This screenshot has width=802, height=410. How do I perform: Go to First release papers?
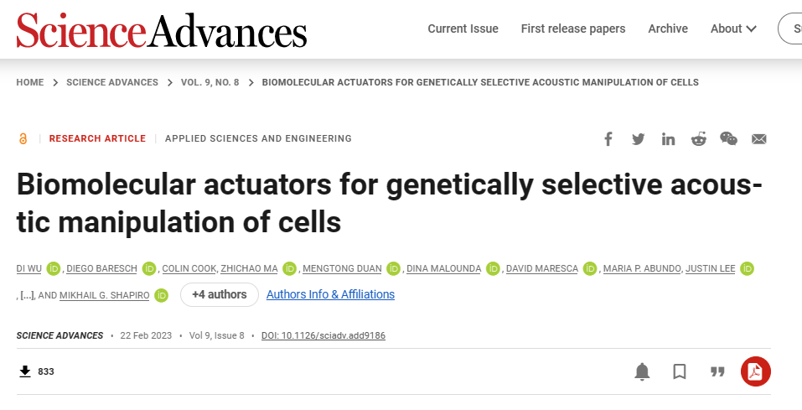click(573, 29)
